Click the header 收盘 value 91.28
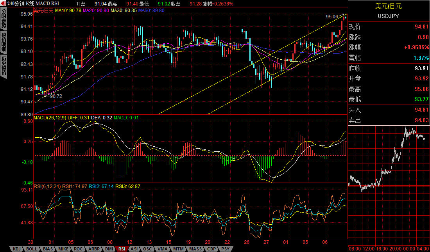This screenshot has width=430, height=252. tap(195, 4)
